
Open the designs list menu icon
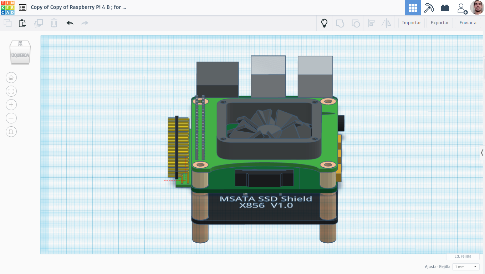22,7
